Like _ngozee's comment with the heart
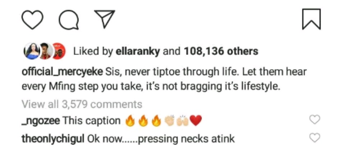 (x=315, y=120)
